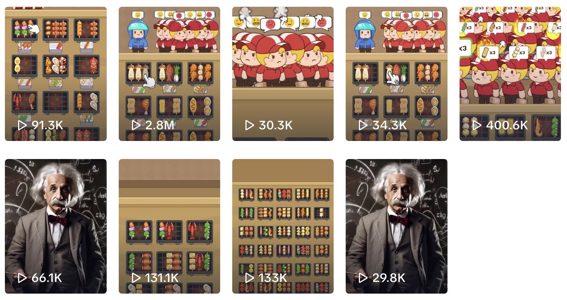
Task: Click the play icon beside 2.8M views
Action: pos(136,125)
